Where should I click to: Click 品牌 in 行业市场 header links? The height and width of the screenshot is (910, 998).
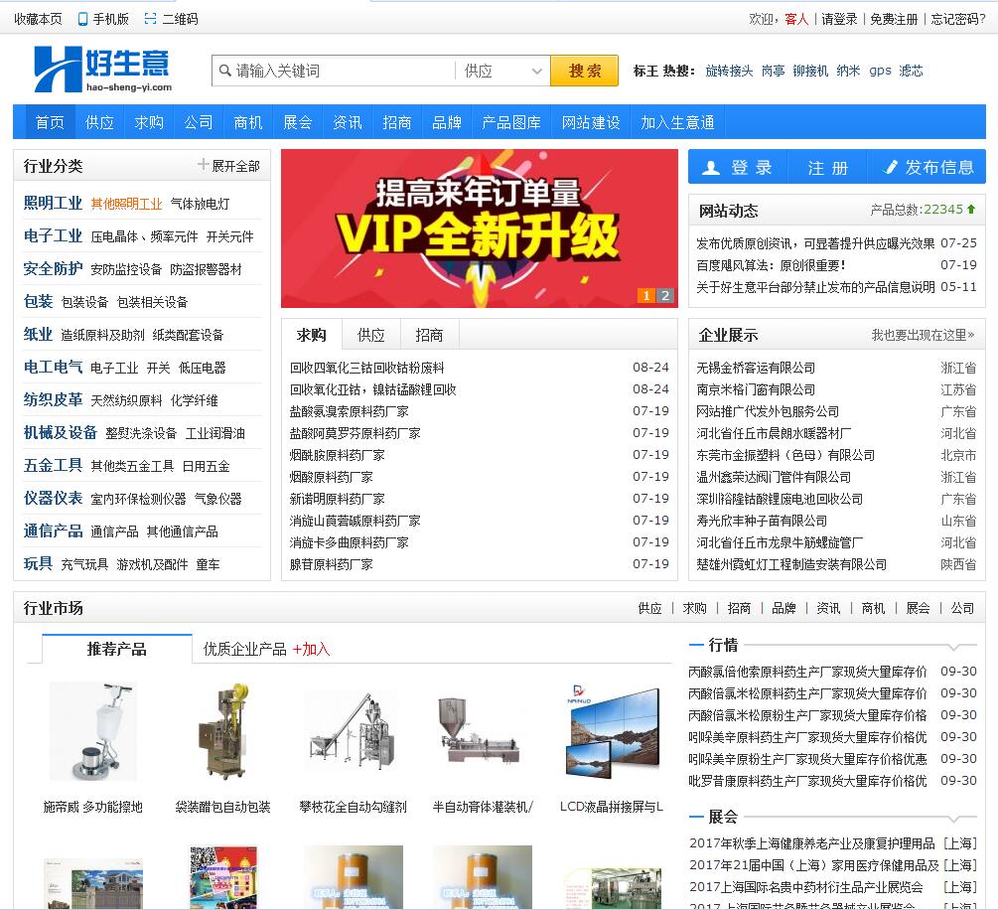coord(784,608)
